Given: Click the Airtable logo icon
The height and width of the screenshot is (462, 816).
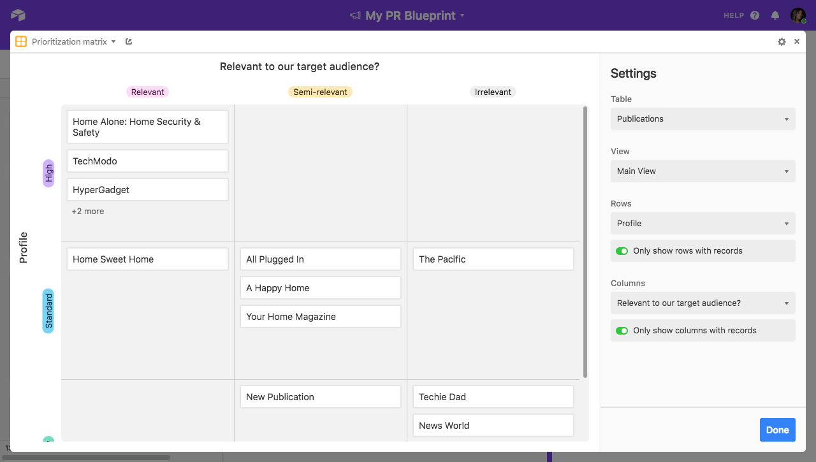Looking at the screenshot, I should click(18, 15).
